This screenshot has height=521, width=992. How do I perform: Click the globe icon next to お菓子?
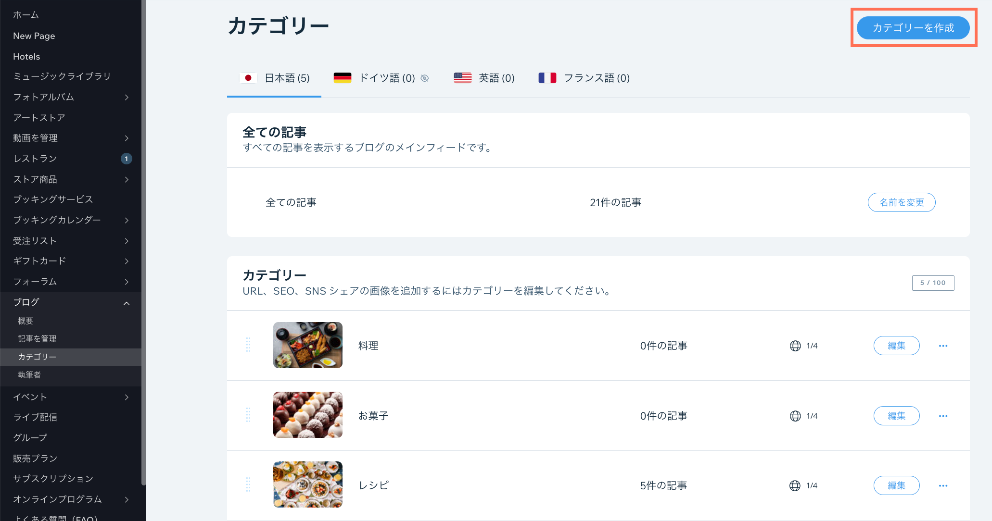(795, 416)
